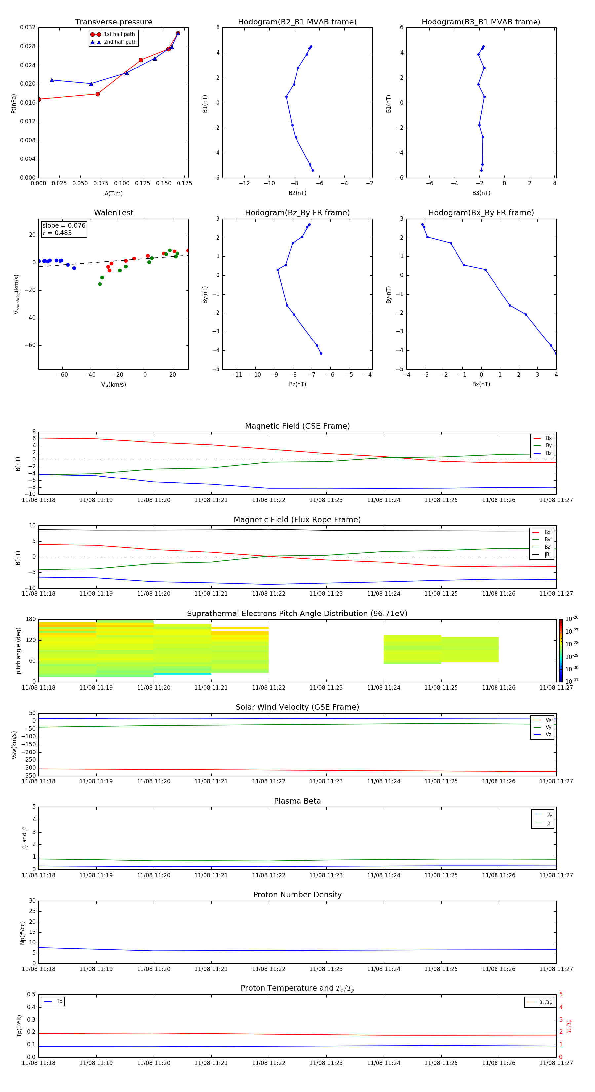The image size is (595, 1092).
Task: Click the Vy entry in solar wind legend
Action: click(542, 727)
